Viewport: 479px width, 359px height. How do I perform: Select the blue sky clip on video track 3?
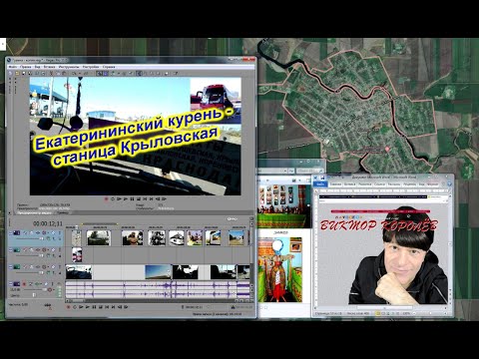(158, 272)
